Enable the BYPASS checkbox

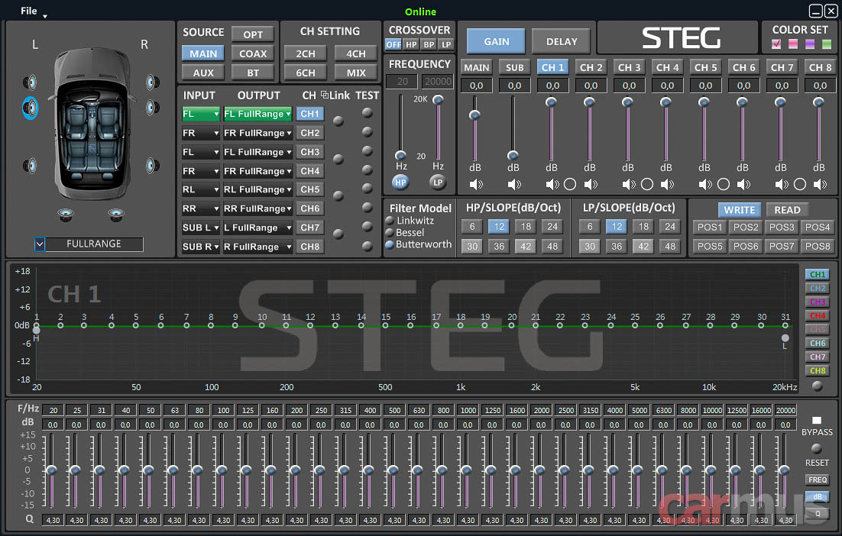(817, 421)
